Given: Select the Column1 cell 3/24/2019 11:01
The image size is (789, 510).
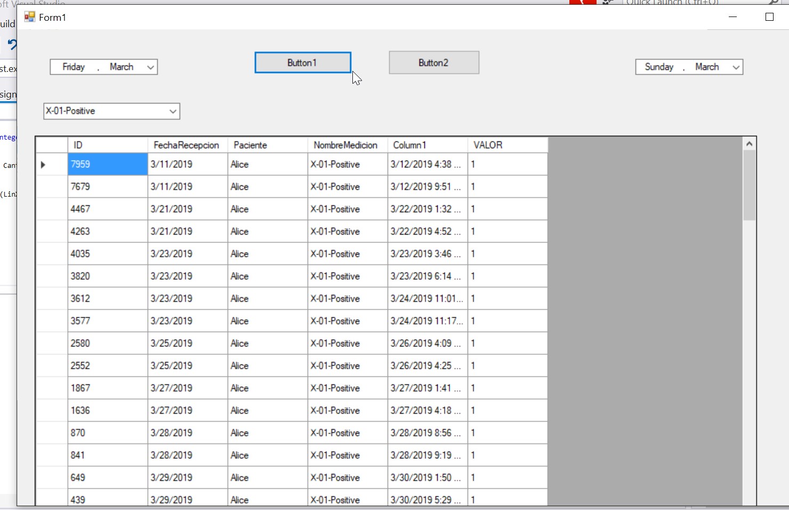Looking at the screenshot, I should click(428, 298).
